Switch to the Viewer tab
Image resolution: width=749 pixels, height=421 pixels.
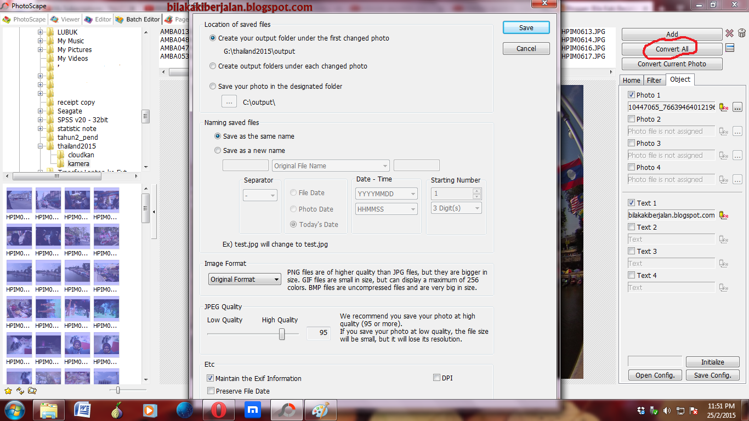65,19
